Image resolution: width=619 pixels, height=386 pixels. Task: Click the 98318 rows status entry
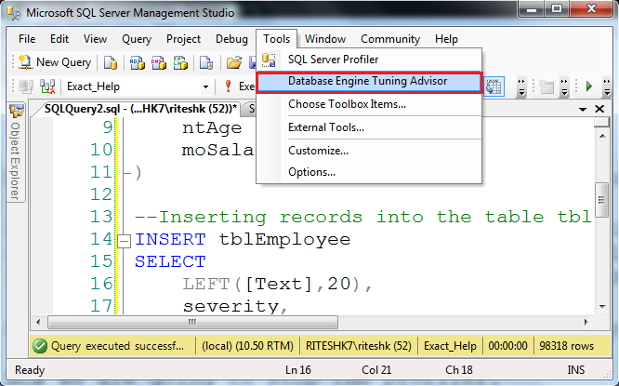(x=567, y=346)
